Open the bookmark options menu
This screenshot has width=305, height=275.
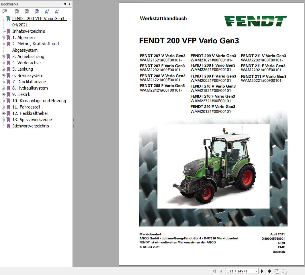[5, 11]
